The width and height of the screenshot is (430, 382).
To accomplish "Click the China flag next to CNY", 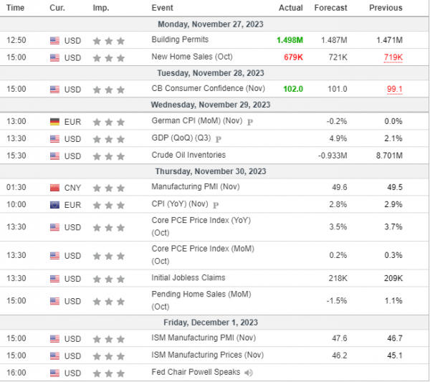I will (54, 187).
